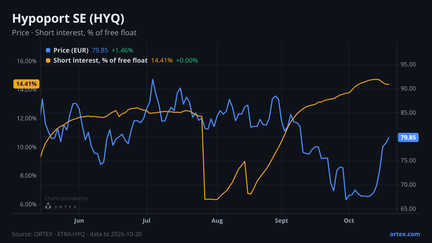This screenshot has width=432, height=243.
Task: Click the 65.00 right axis label
Action: 408,209
